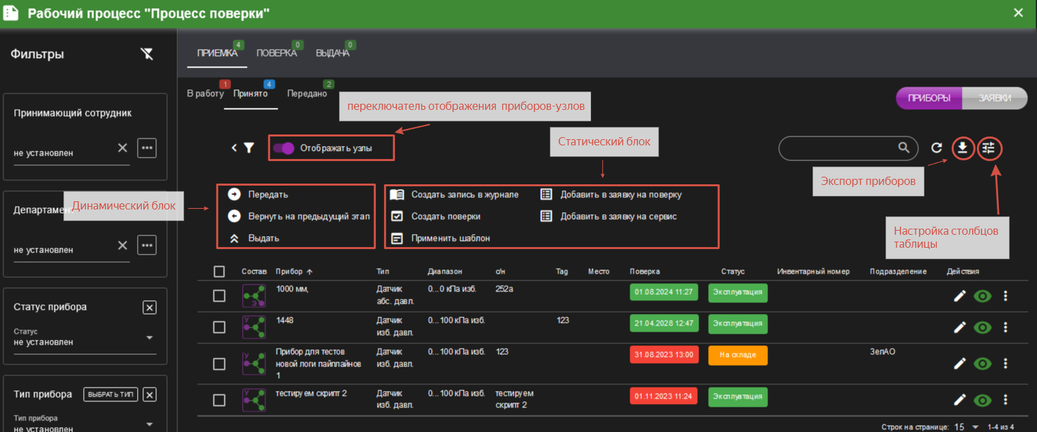Screen dimensions: 1037x432
Task: Click Добавить в заявку на поверку
Action: click(x=611, y=195)
